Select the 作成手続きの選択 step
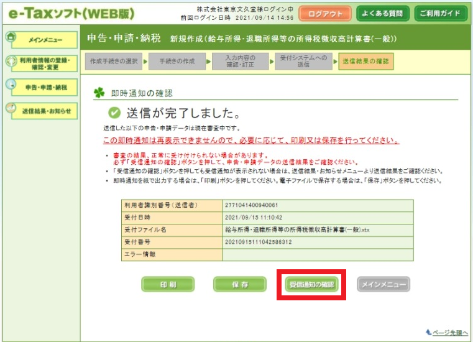Image resolution: width=473 pixels, height=342 pixels. 114,62
